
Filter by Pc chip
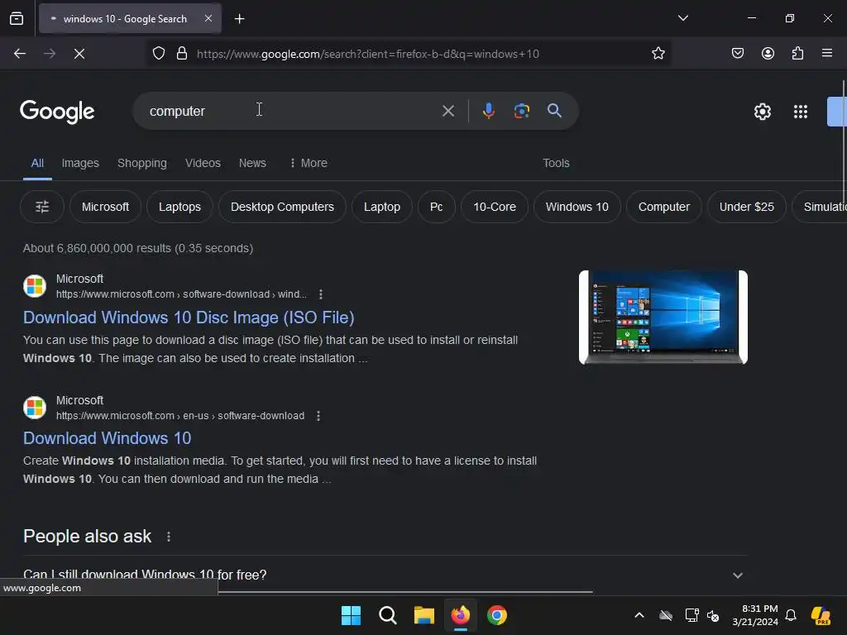(x=437, y=207)
